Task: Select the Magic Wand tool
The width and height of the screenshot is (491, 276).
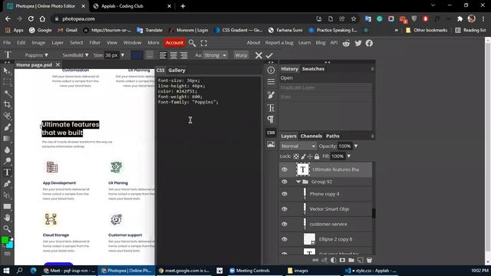Action: (7, 94)
